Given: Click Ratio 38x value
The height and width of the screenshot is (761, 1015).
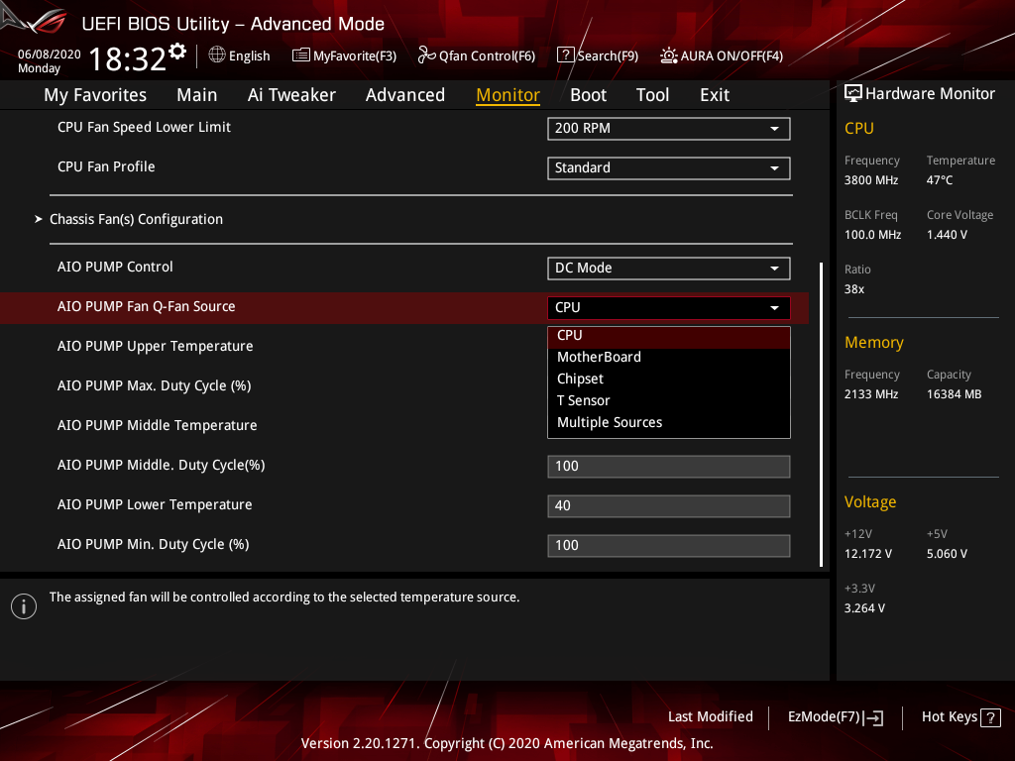Looking at the screenshot, I should tap(854, 289).
